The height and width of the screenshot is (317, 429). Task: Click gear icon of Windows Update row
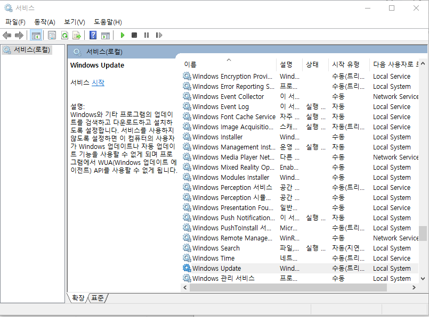[187, 268]
